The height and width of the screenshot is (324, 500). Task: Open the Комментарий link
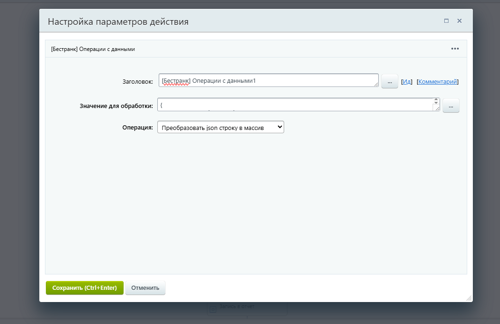tap(437, 81)
